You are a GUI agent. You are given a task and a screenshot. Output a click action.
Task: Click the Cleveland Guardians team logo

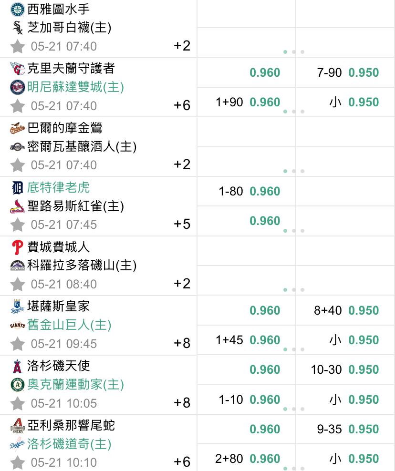click(18, 69)
